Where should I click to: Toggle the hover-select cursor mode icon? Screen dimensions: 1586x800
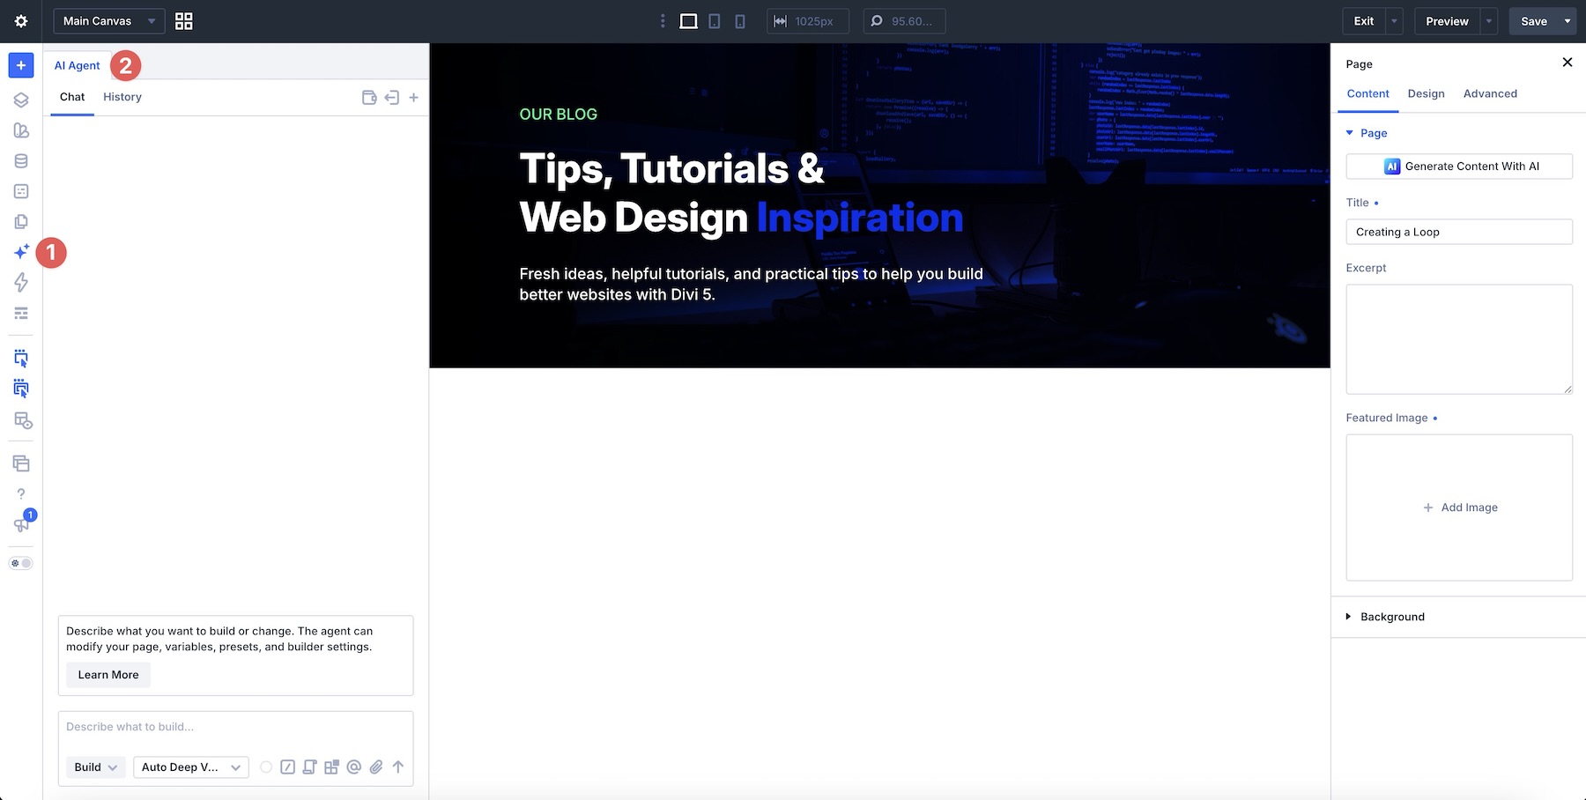click(21, 359)
